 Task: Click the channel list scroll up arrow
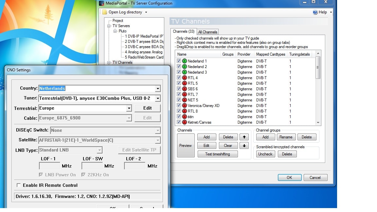pyautogui.click(x=318, y=53)
